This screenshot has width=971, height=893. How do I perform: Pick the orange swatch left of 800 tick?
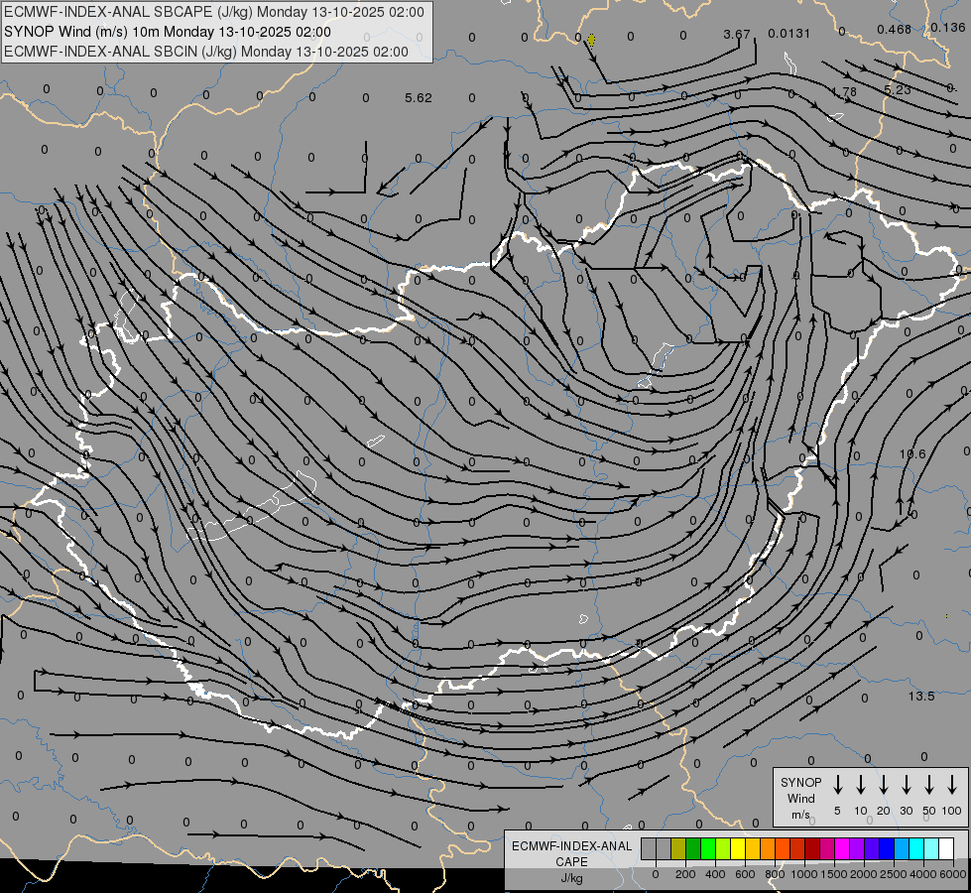[768, 848]
